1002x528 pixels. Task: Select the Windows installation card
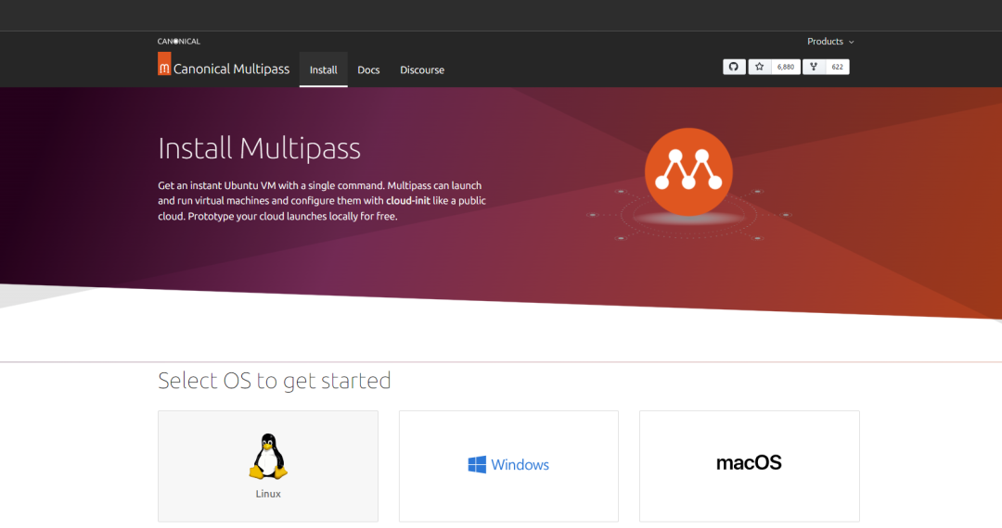pyautogui.click(x=508, y=466)
